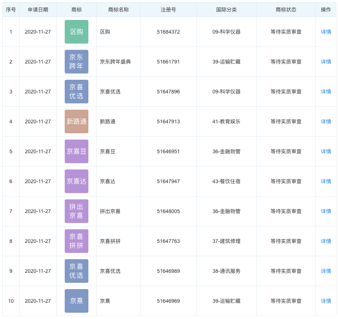Select the brown 新路通 trademark logo
Viewport: 338px width, 319px height.
pyautogui.click(x=77, y=121)
